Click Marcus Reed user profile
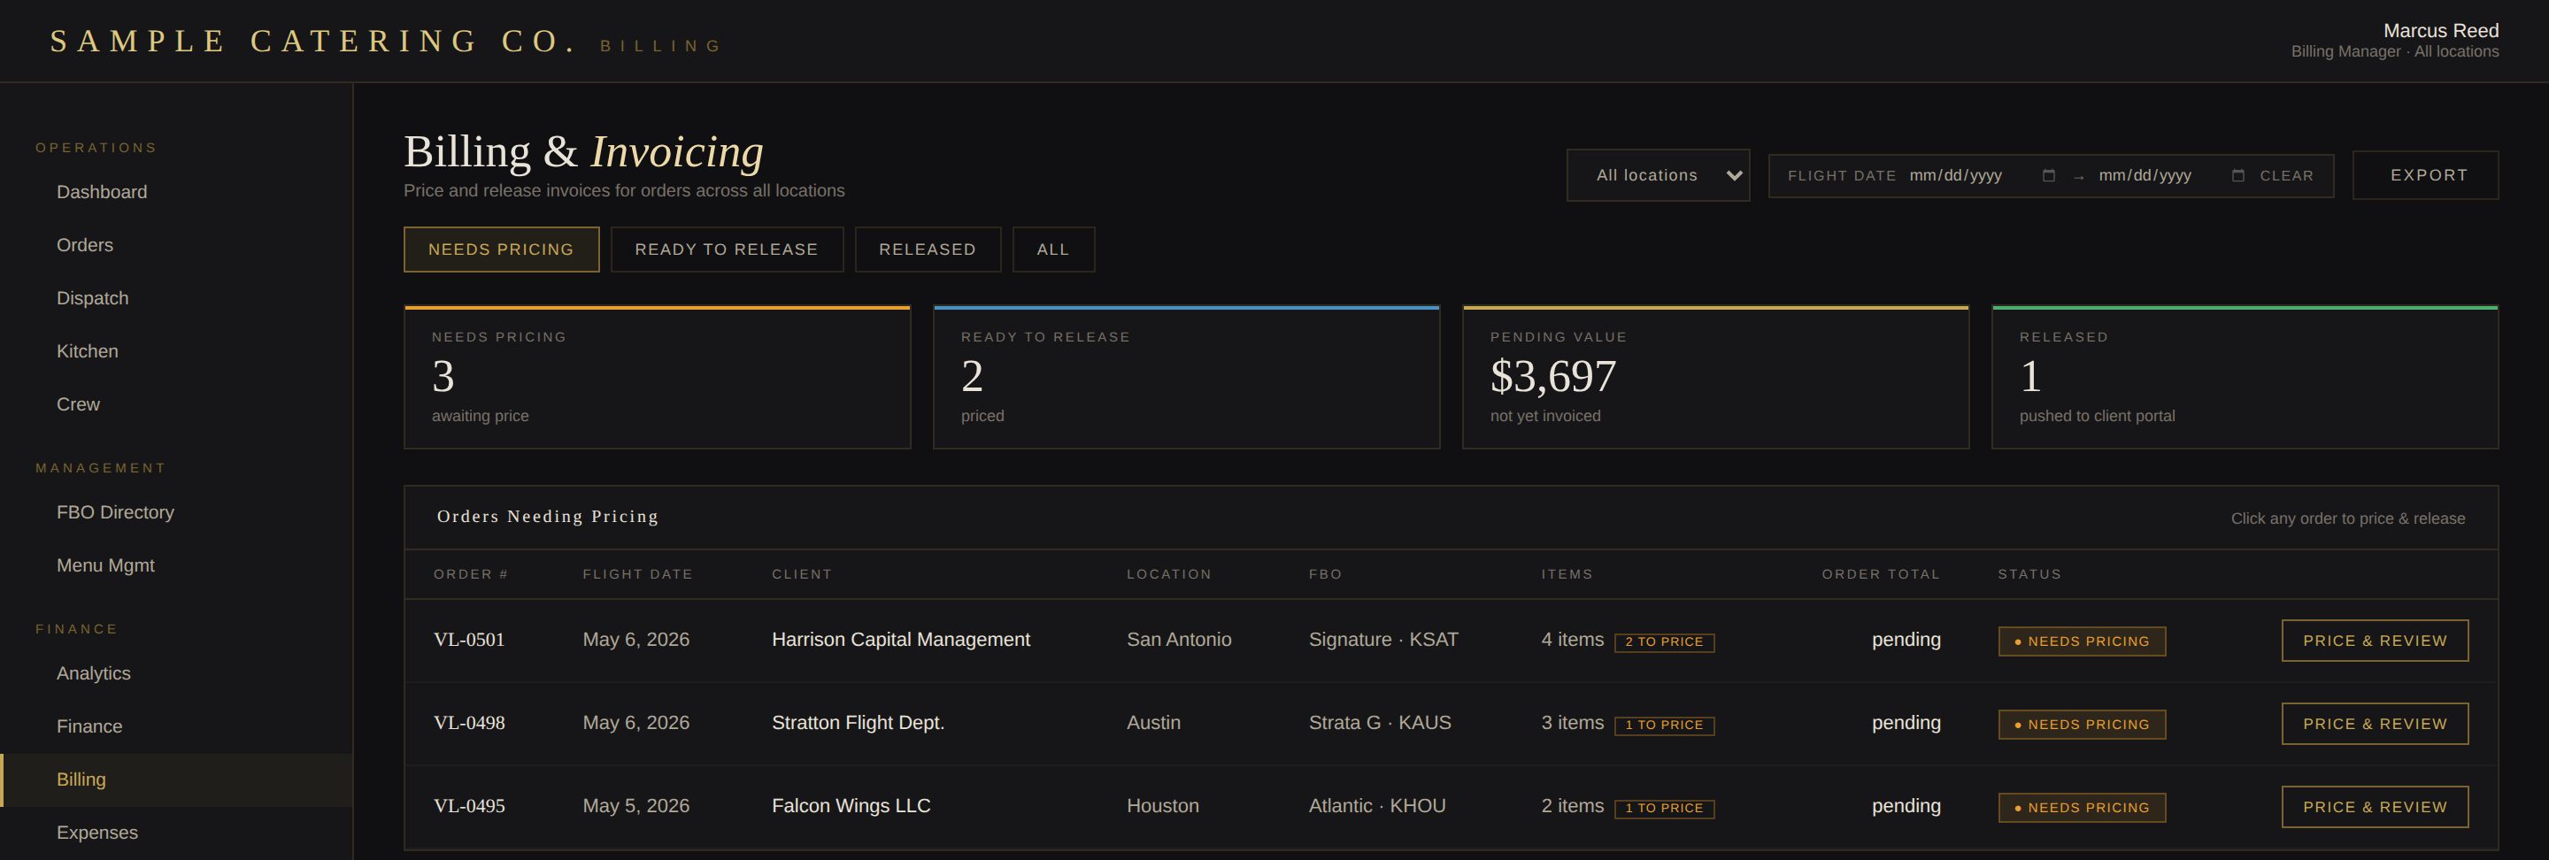Image resolution: width=2549 pixels, height=860 pixels. tap(2395, 40)
